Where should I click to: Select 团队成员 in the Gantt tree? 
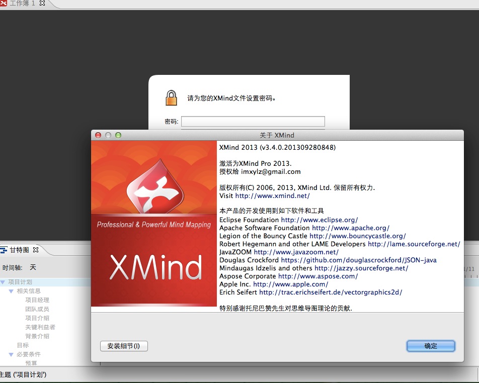[37, 309]
